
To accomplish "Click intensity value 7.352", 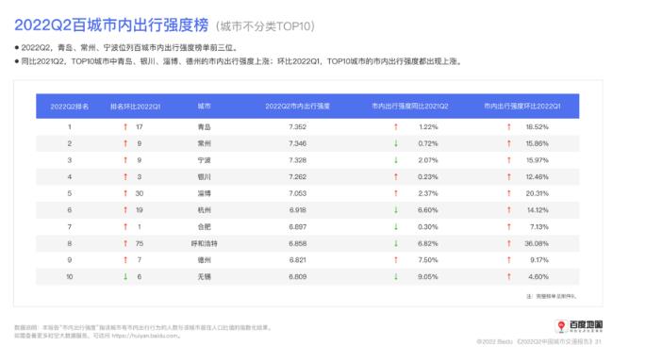I will click(297, 127).
